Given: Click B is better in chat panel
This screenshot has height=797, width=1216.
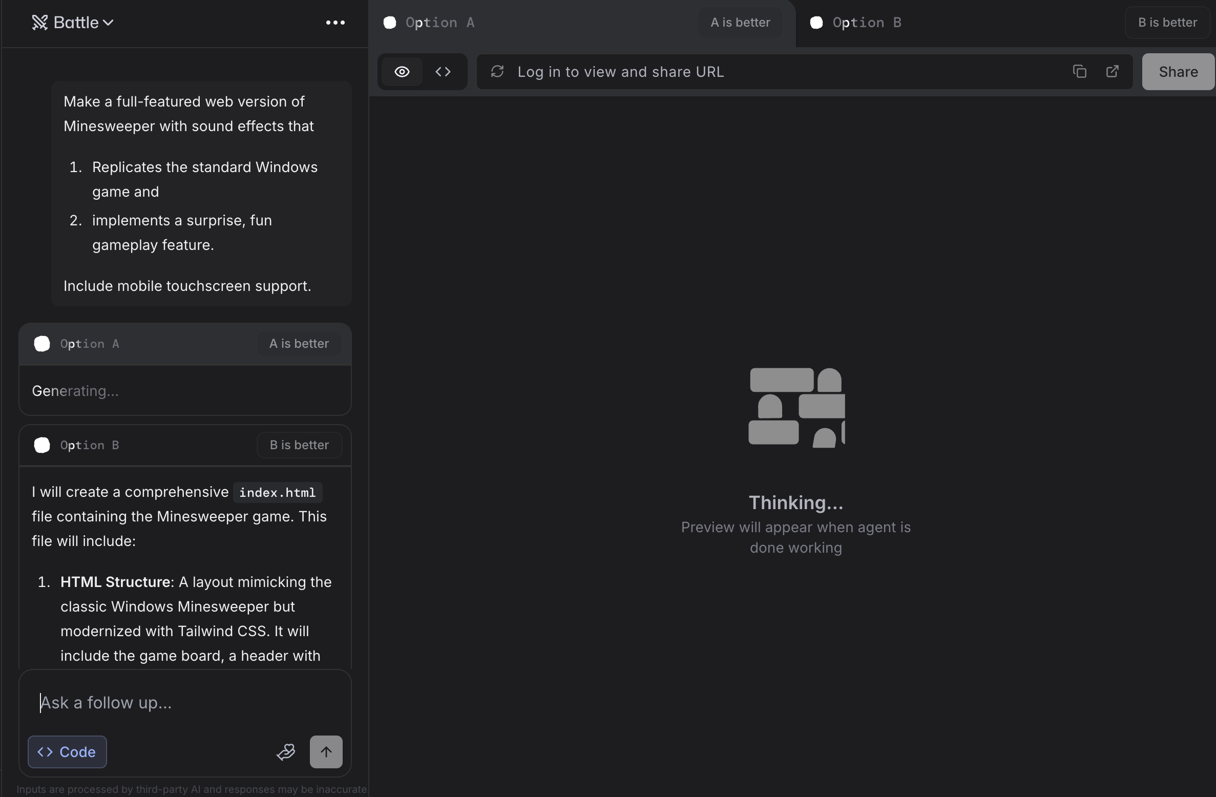Looking at the screenshot, I should [x=299, y=445].
